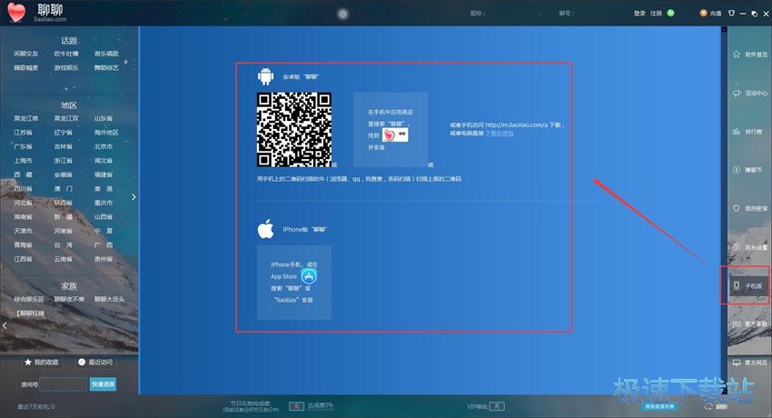Click the 下载安装包 download link
Viewport: 772px width, 418px height.
500,134
